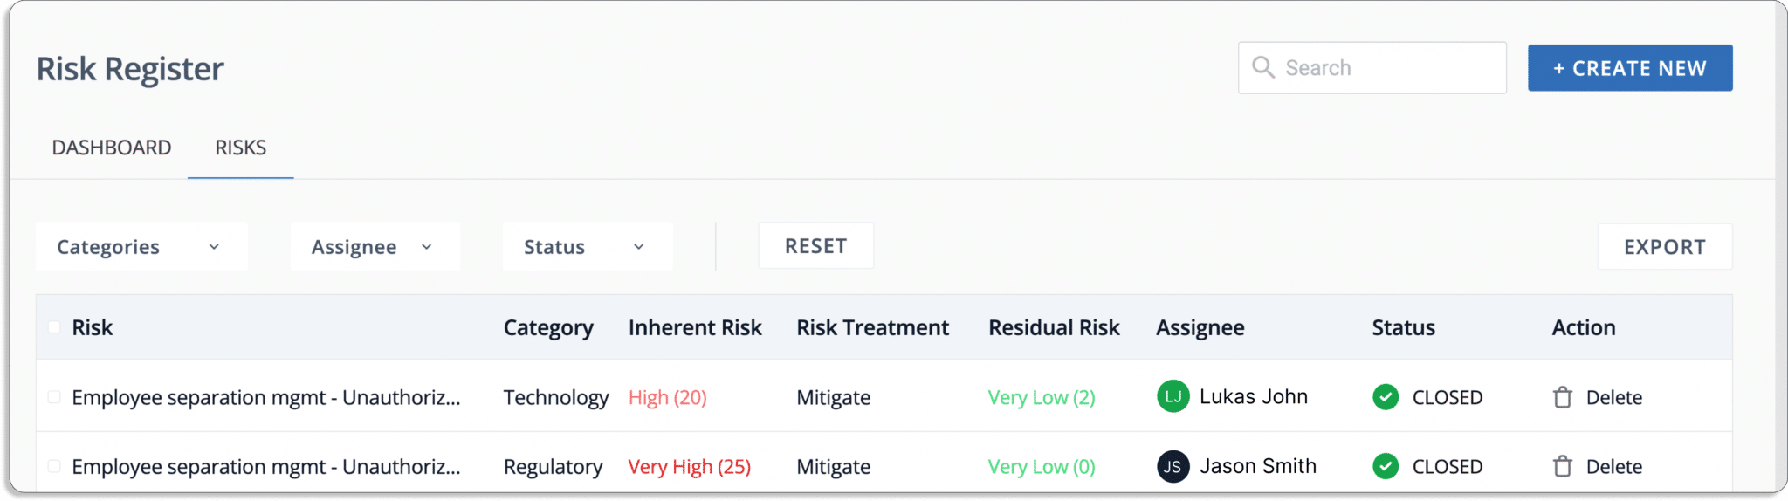Image resolution: width=1788 pixels, height=501 pixels.
Task: Click green CLOSED checkmark in Technology row
Action: click(1386, 397)
